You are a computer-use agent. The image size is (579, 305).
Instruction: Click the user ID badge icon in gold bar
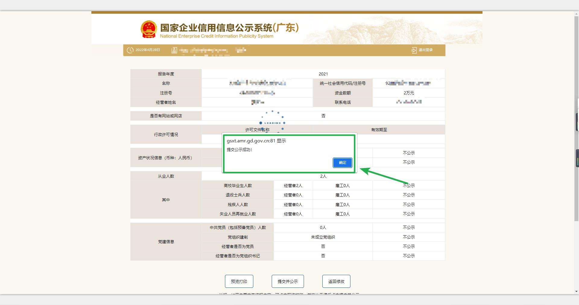(x=174, y=50)
